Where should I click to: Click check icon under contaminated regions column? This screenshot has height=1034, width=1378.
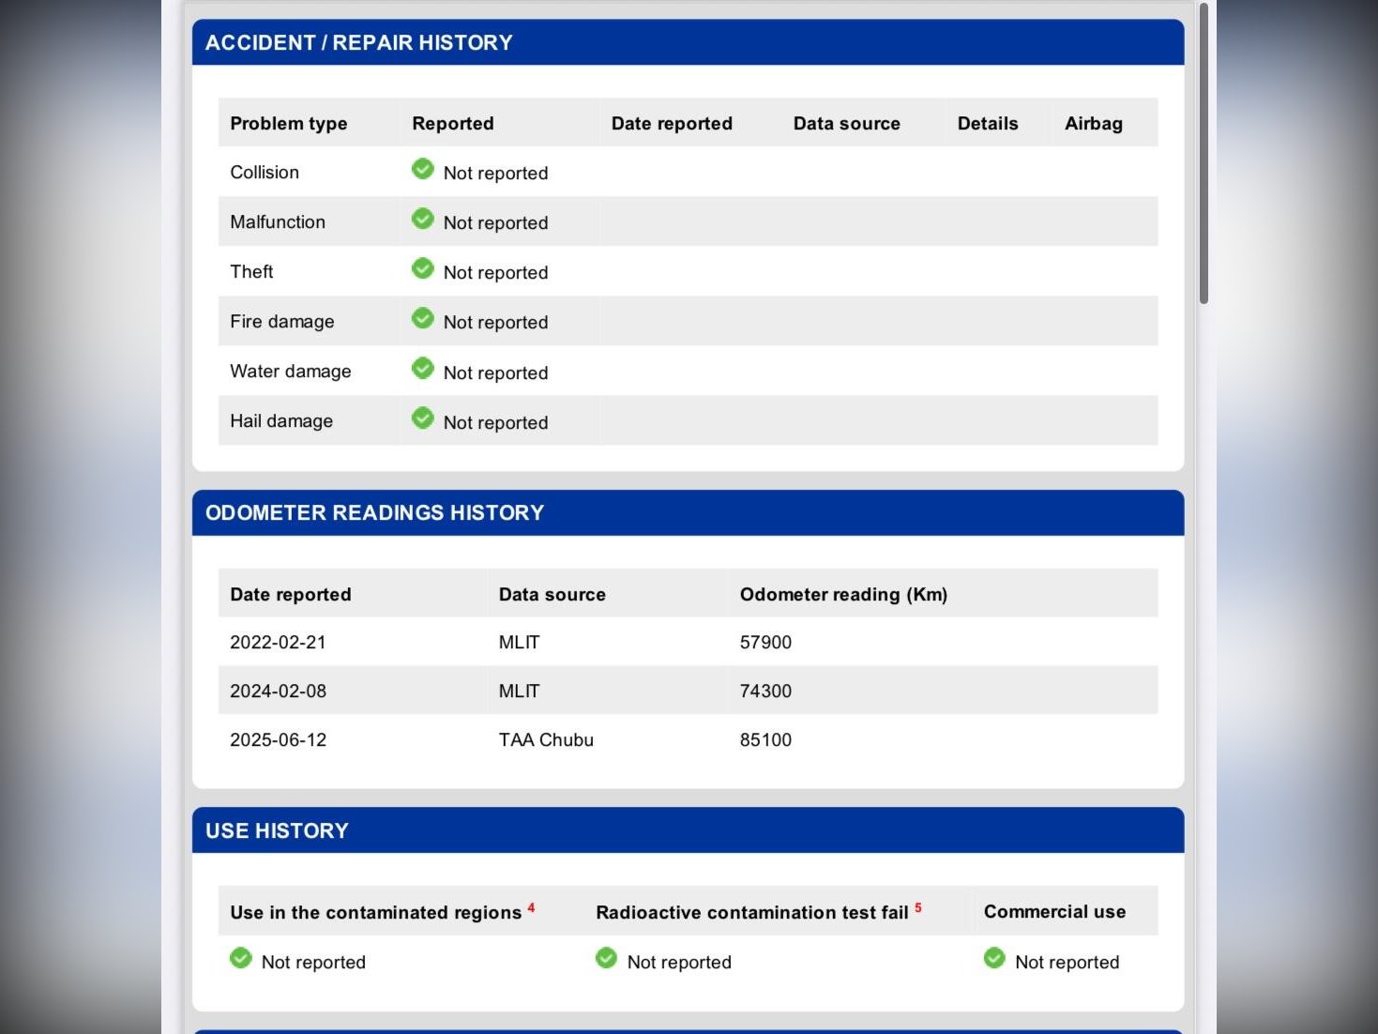241,958
